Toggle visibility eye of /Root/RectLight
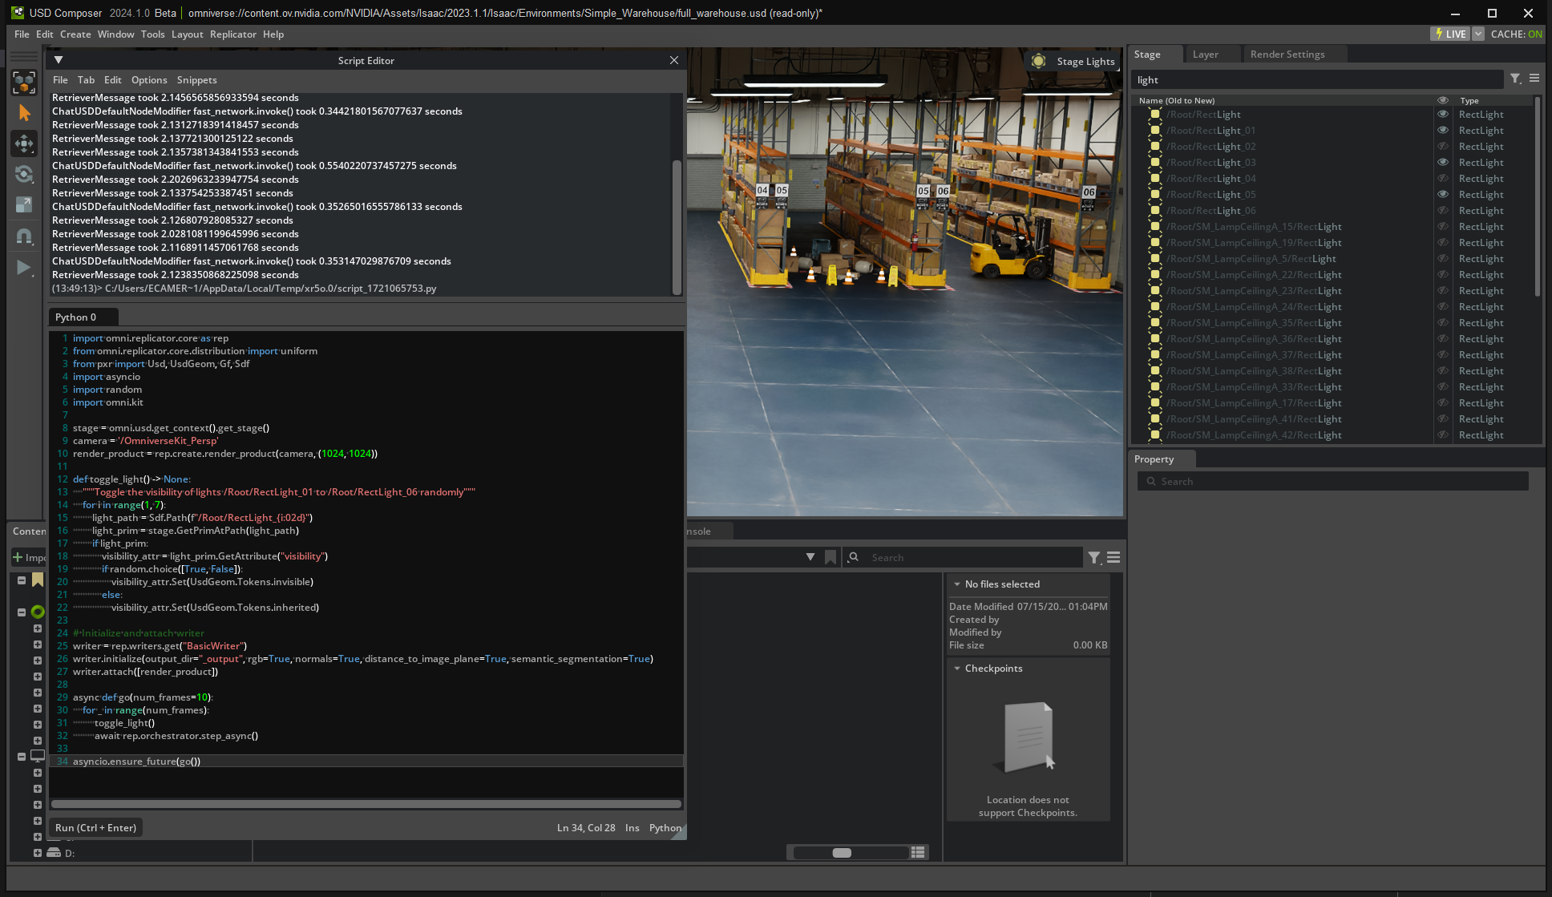The width and height of the screenshot is (1552, 897). (1442, 114)
